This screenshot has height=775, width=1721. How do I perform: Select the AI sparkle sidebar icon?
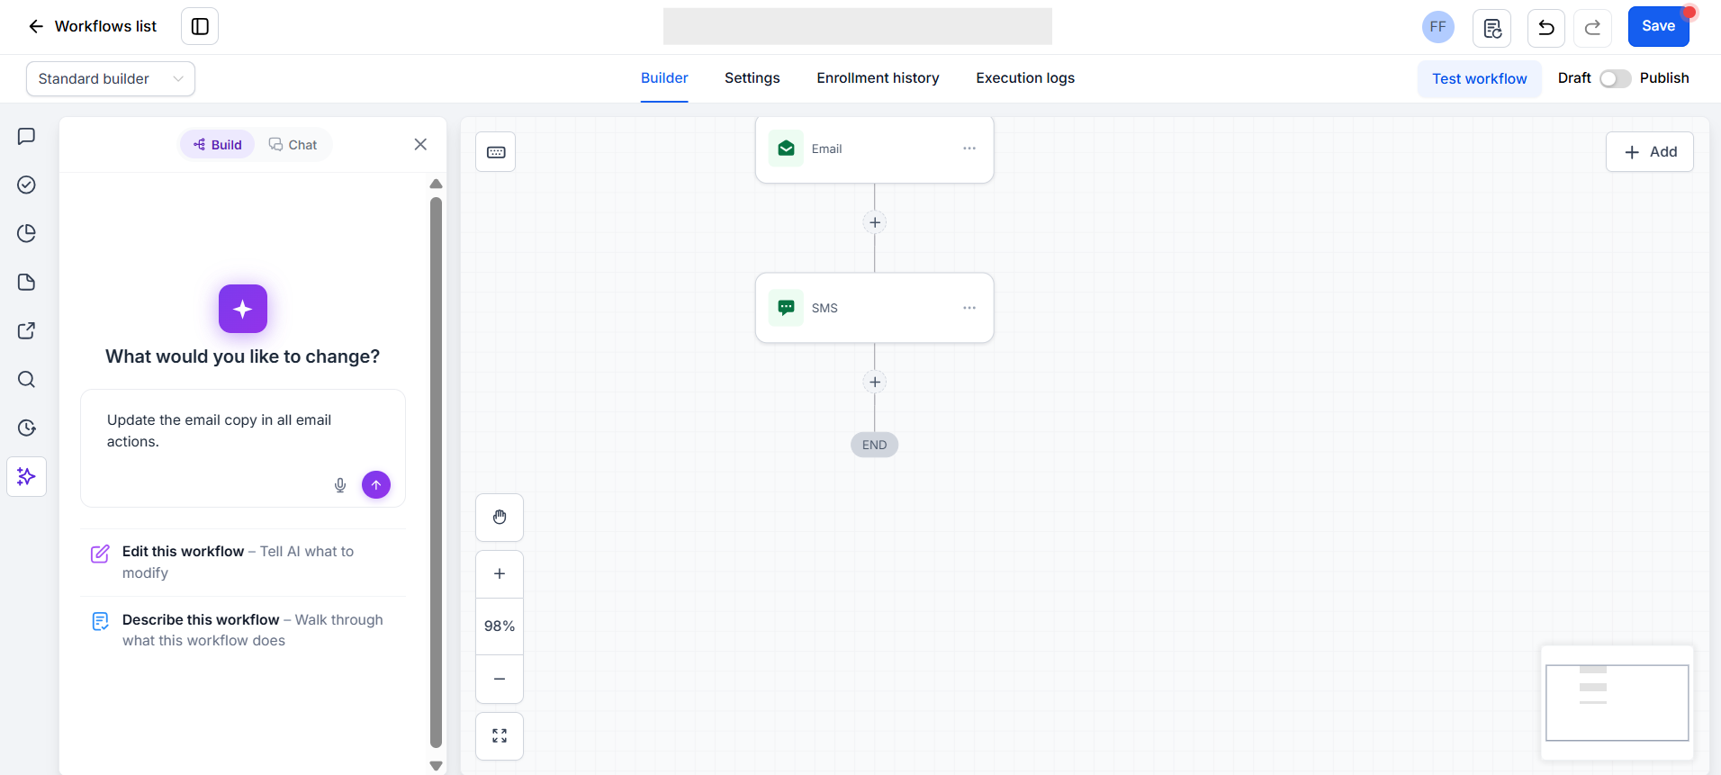point(27,476)
